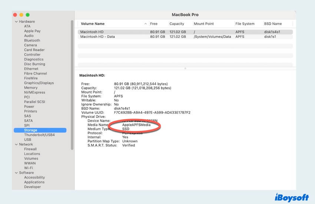Select Controller in the sidebar

tap(32, 55)
